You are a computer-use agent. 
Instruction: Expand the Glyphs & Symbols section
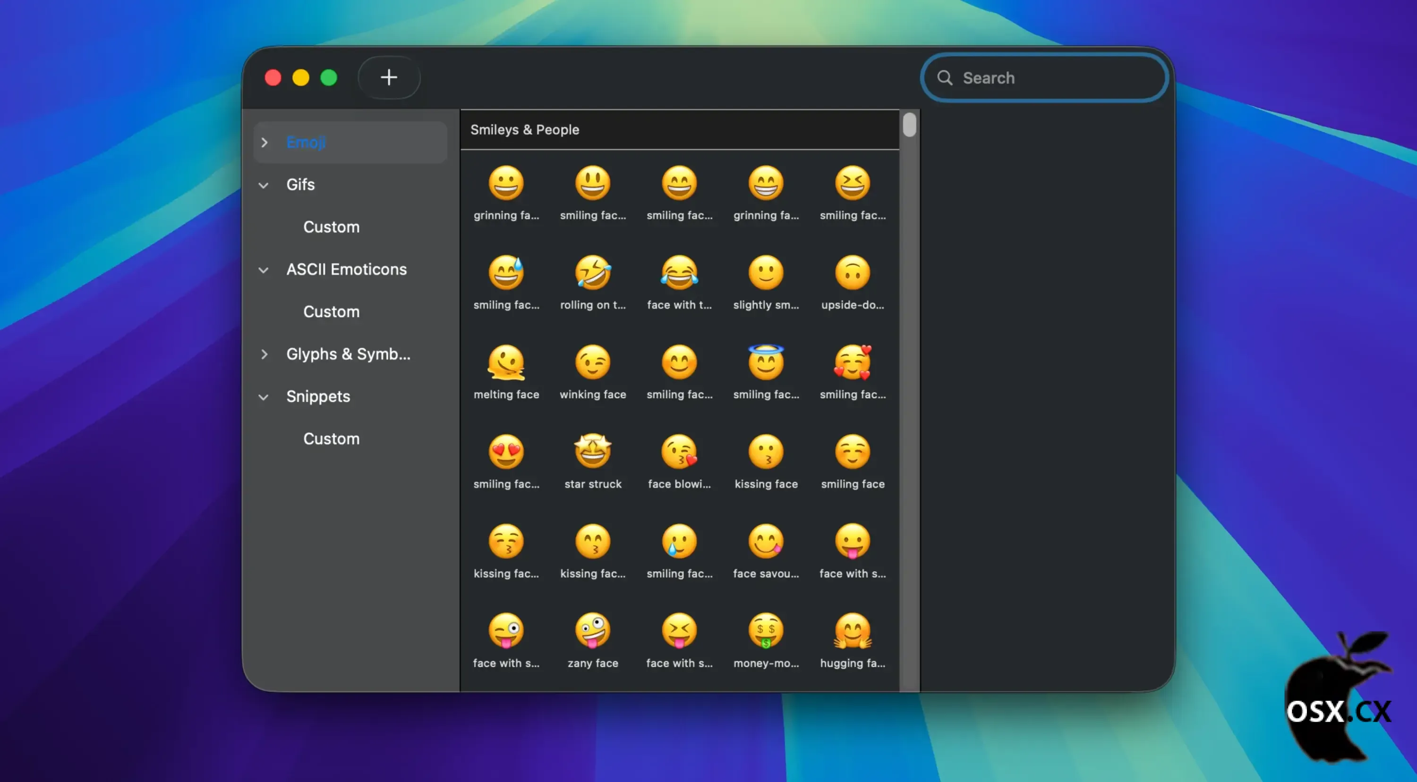265,354
